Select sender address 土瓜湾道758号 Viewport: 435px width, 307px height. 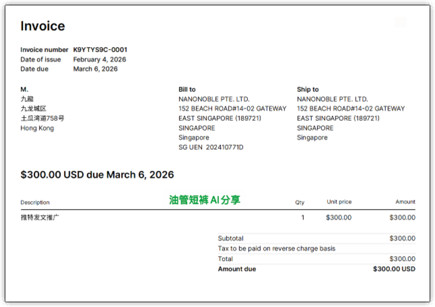point(42,118)
